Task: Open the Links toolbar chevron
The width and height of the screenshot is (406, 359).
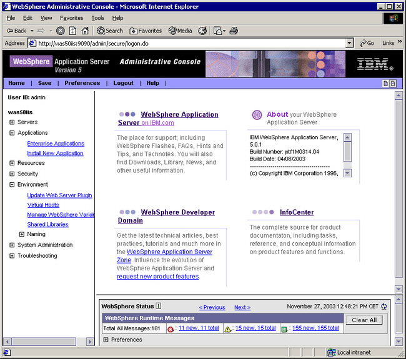Action: pyautogui.click(x=400, y=41)
